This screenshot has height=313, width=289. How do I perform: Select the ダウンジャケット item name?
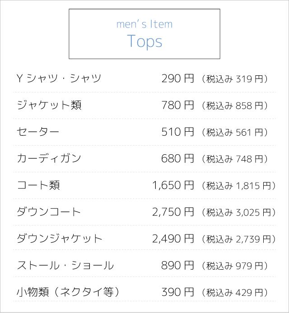click(x=60, y=238)
